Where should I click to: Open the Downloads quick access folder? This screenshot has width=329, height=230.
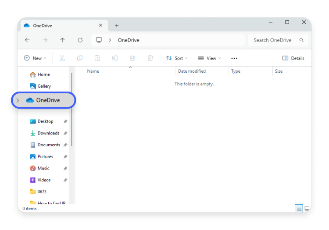[x=44, y=133]
